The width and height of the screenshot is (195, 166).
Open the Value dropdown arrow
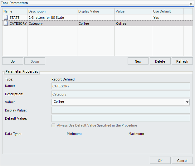point(187,102)
